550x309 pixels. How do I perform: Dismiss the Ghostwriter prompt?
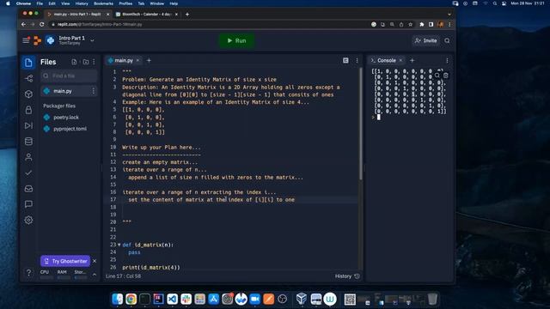95,261
